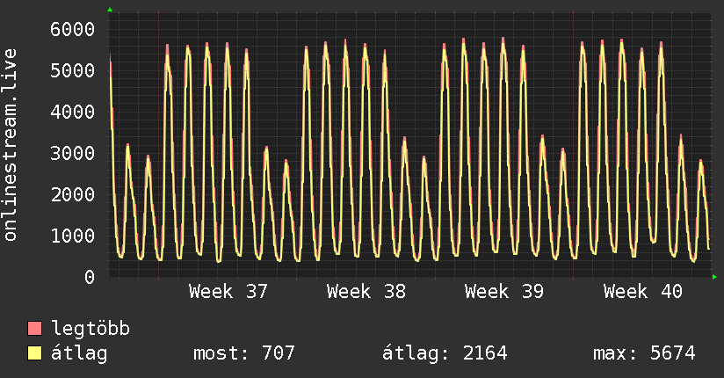This screenshot has width=724, height=378.
Task: Click the 5000 y-axis label
Action: click(73, 70)
